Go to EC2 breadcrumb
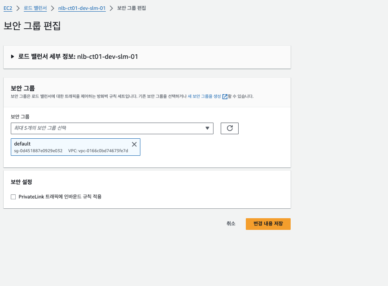This screenshot has height=286, width=388. tap(8, 8)
